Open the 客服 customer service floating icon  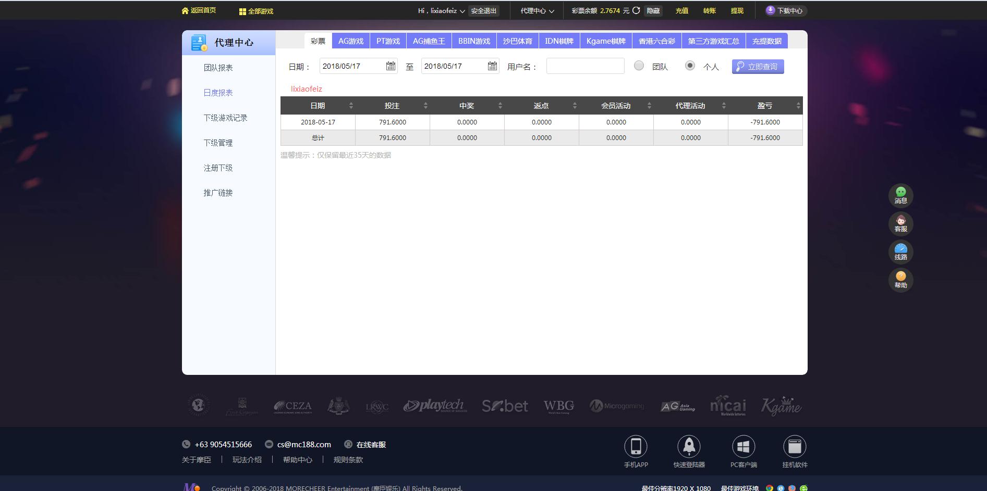[x=900, y=223]
